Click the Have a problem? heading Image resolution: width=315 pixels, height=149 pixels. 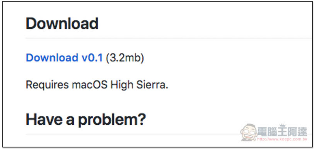(x=85, y=120)
